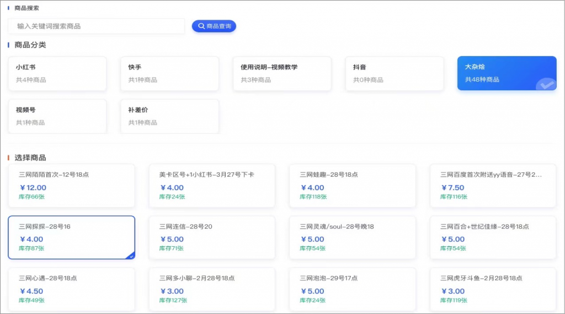Select the 补差价 category card
Screen dimensions: 565x314
pyautogui.click(x=169, y=116)
